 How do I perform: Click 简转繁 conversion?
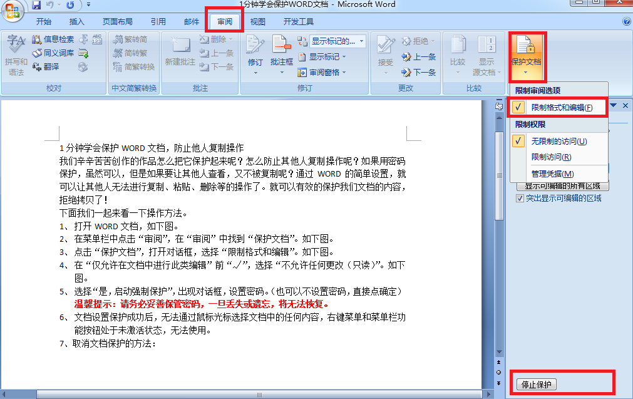[130, 53]
